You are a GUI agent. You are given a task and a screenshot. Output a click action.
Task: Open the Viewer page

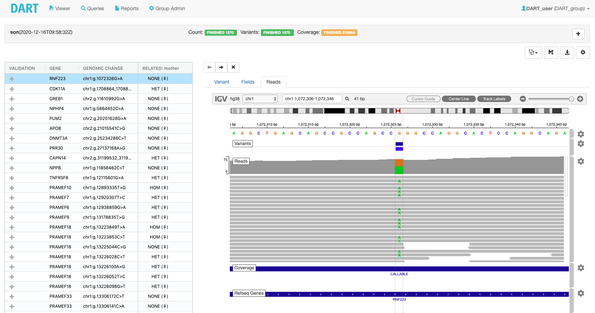tap(59, 8)
